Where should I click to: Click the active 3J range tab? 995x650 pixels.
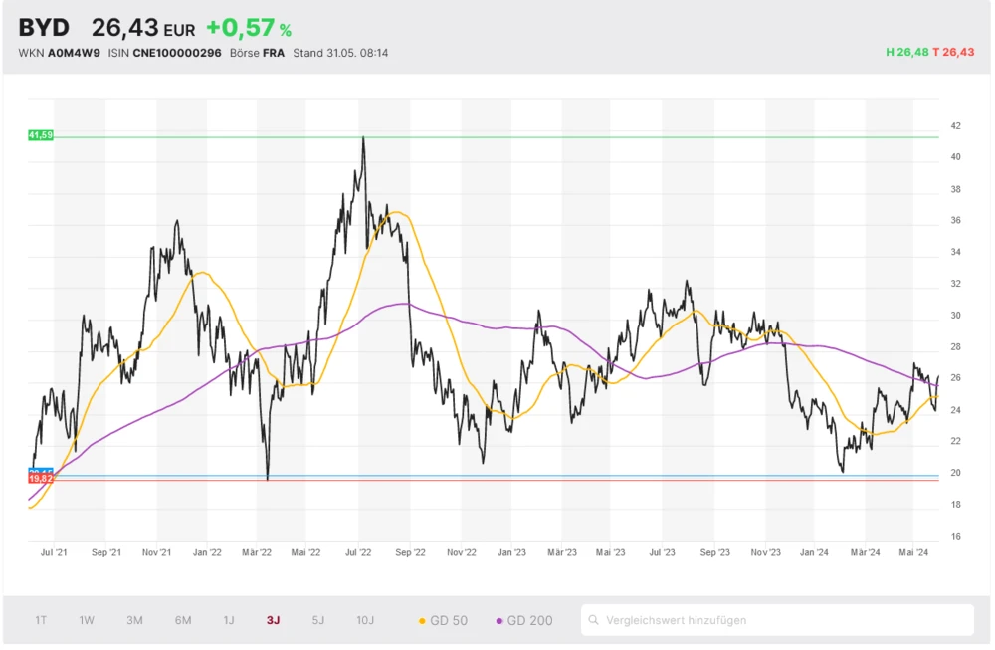273,620
